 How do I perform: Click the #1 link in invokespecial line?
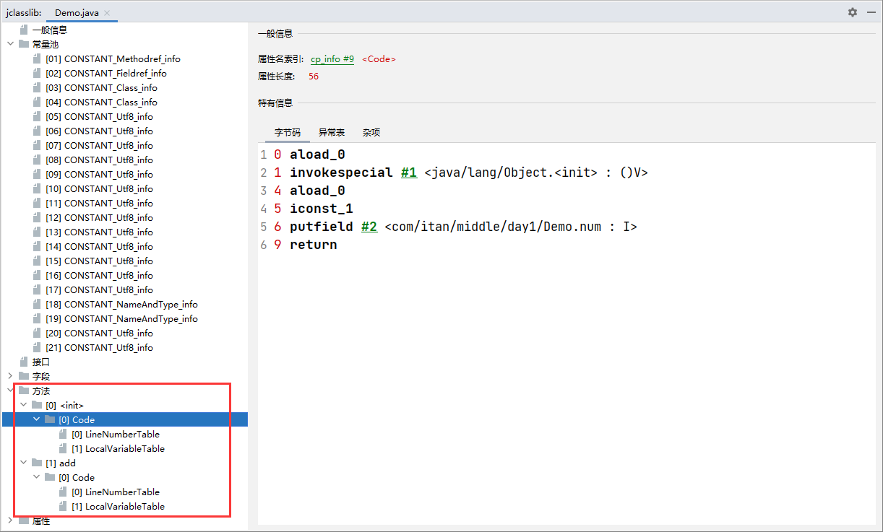(x=409, y=172)
